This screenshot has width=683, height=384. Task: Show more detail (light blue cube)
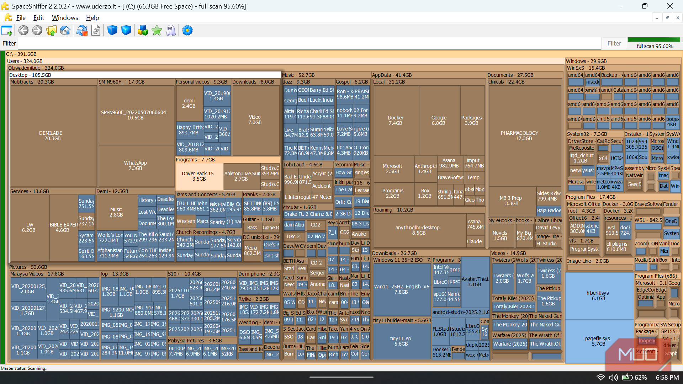tap(126, 31)
